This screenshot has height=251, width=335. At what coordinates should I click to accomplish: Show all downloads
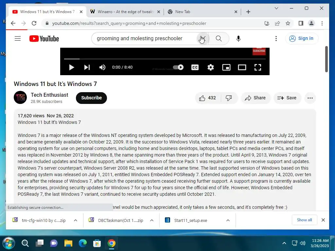(304, 220)
